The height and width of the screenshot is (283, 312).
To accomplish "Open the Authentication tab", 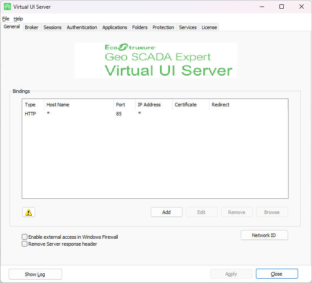I will pyautogui.click(x=82, y=27).
